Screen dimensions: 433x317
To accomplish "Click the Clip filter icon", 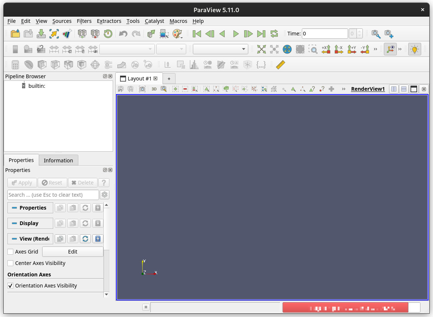I will [x=42, y=65].
